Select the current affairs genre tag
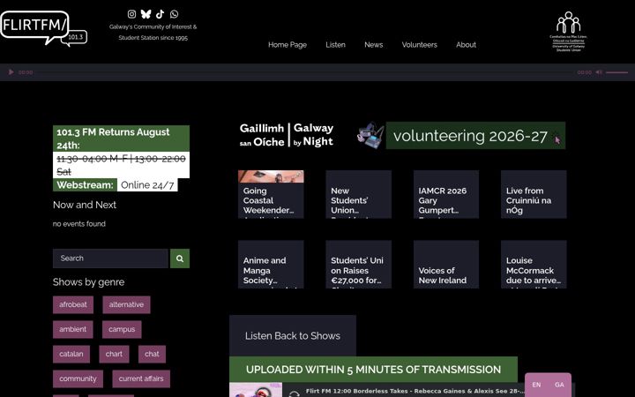Screen dimensions: 635x397 click(141, 378)
